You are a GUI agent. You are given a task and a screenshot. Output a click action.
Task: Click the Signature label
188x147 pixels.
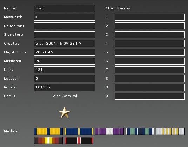click(x=14, y=35)
